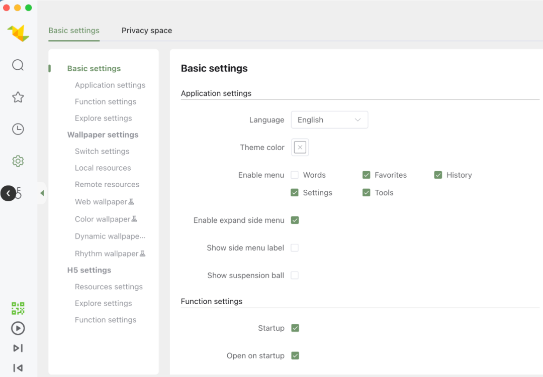This screenshot has width=543, height=377.
Task: Collapse side menu with green triangle
Action: coord(42,193)
